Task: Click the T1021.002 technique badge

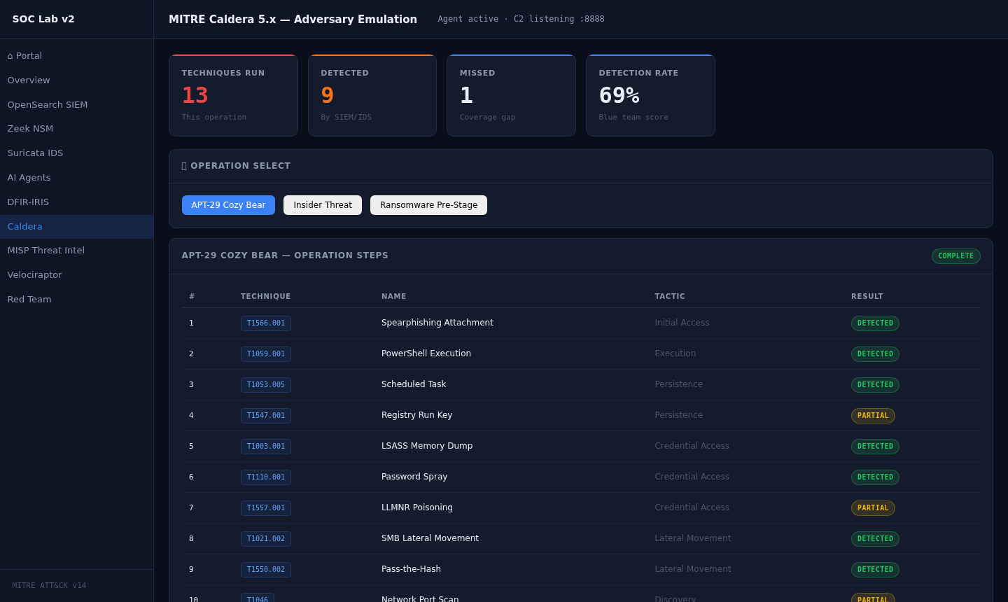Action: tap(266, 539)
